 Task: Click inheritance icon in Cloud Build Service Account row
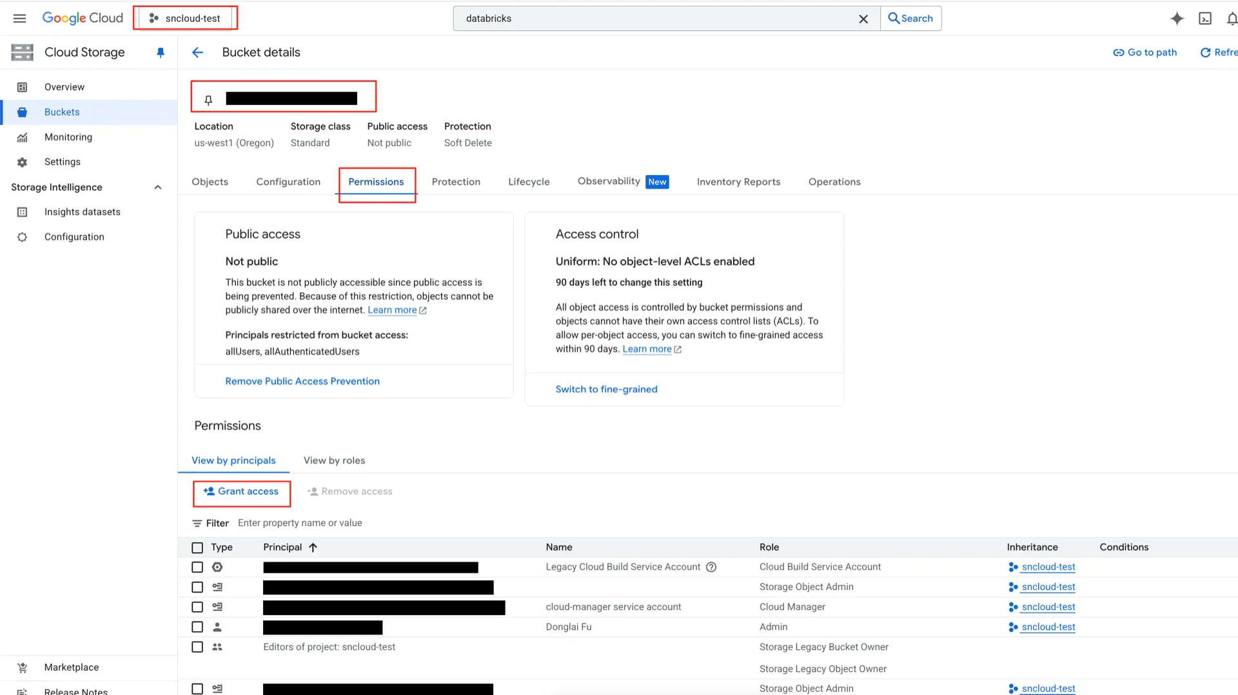pos(1013,567)
